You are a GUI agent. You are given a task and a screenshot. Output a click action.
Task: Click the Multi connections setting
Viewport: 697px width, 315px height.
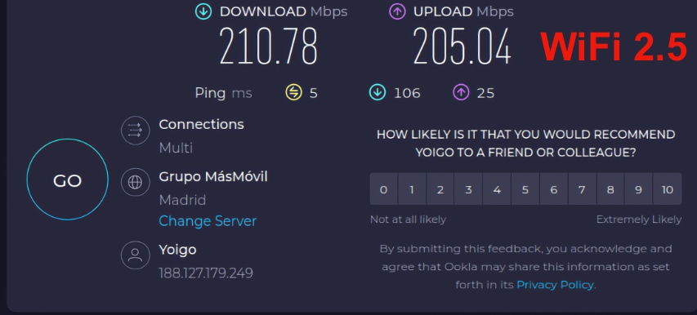coord(176,148)
